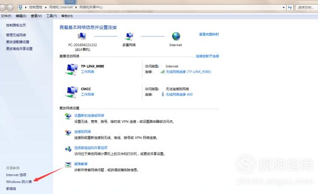This screenshot has height=194, width=318.
Task: Click the icon beside 无线网络连接 400
Action: (x=163, y=94)
